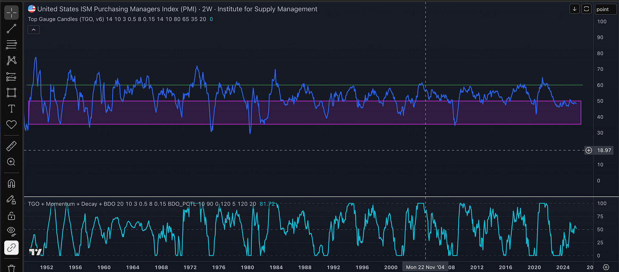Viewport: 619px width, 272px height.
Task: Click the 1952 time axis label
Action: [47, 267]
